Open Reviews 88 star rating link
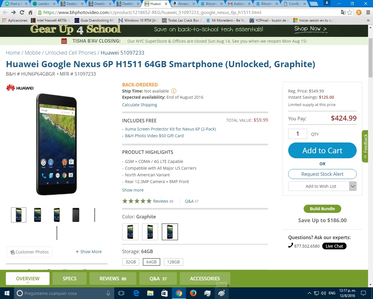Screen dimensions: 373x299 148,201
